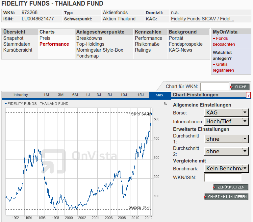
Task: Open the Risikomaße link
Action: point(147,44)
